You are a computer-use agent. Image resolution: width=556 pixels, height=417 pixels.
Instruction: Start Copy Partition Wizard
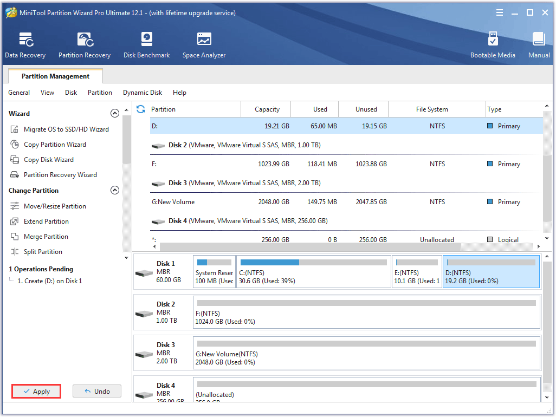48,145
